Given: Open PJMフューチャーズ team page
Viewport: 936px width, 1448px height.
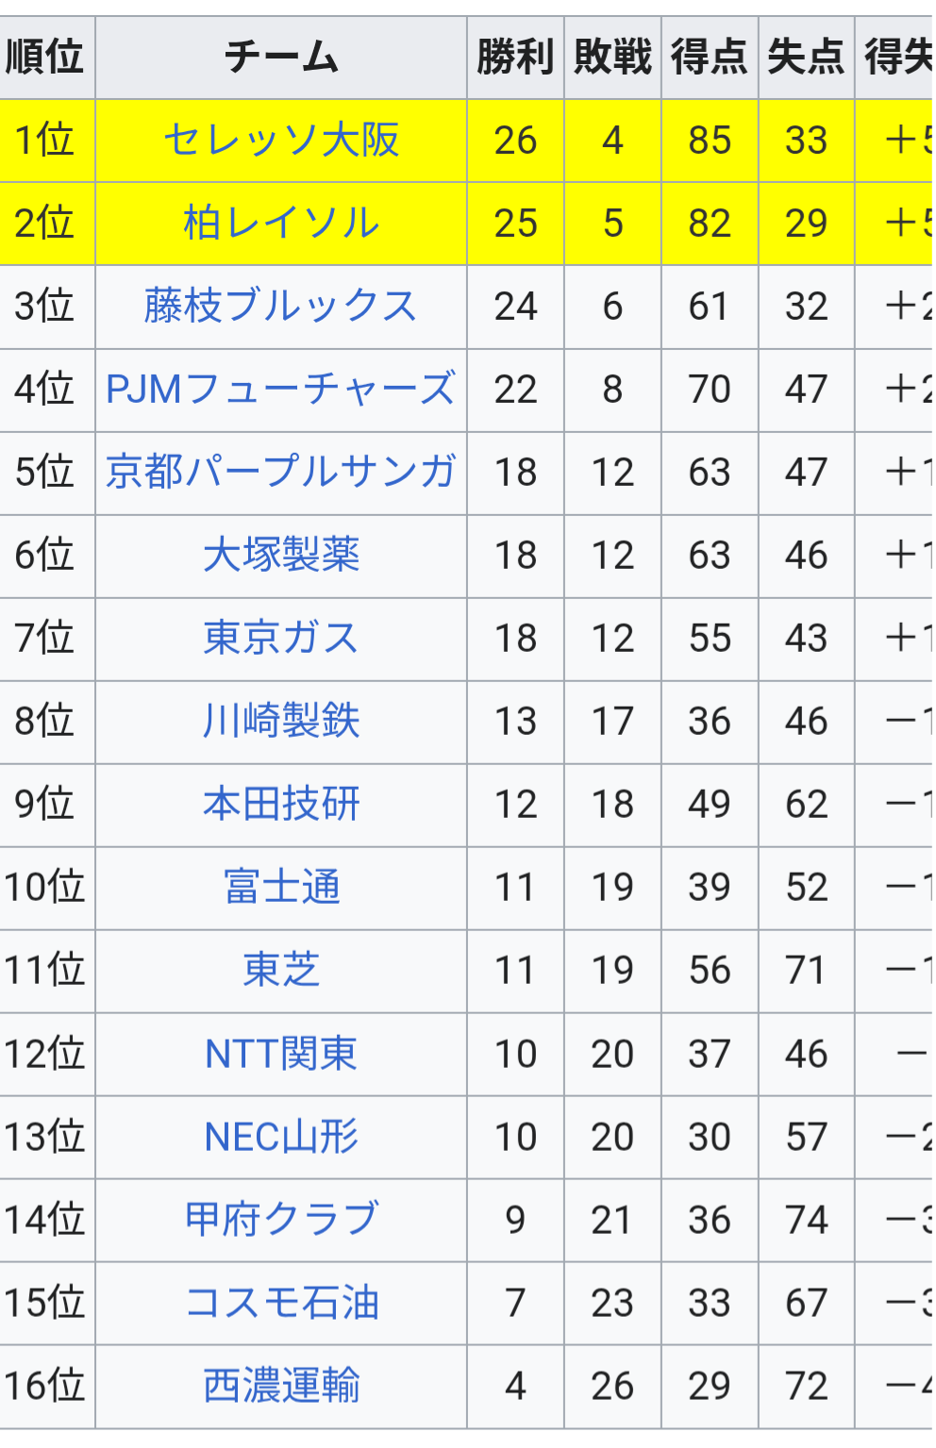Looking at the screenshot, I should coord(280,390).
